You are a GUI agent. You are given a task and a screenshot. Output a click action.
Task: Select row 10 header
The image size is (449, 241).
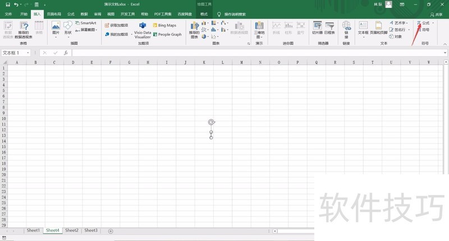(x=4, y=118)
